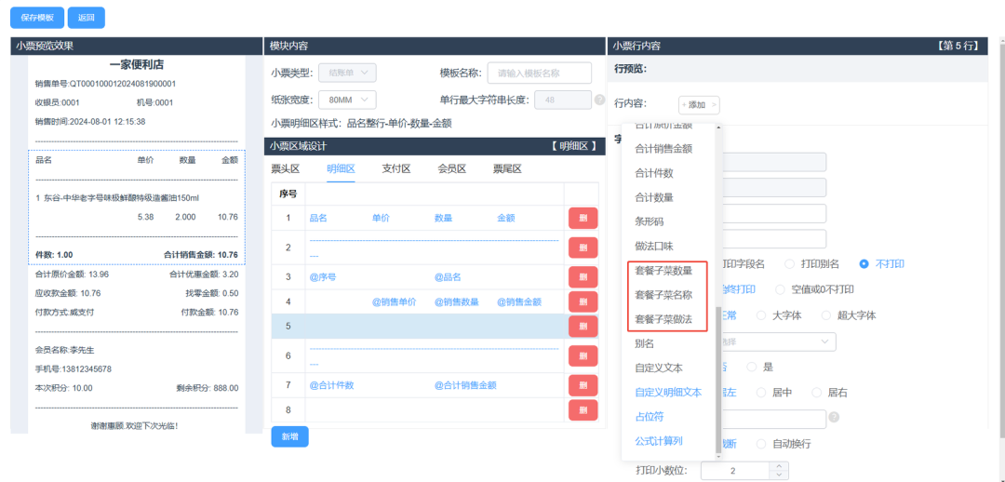Click the 添加 button beside 行内容
The width and height of the screenshot is (1005, 482).
tap(699, 104)
